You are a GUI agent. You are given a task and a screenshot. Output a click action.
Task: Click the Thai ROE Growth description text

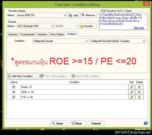pyautogui.click(x=121, y=19)
